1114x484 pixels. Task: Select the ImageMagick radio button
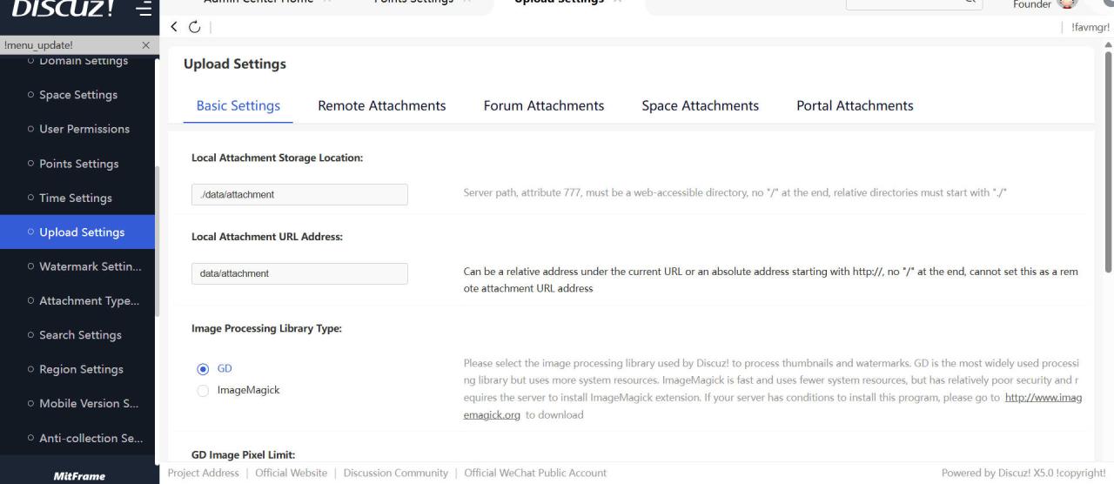(x=203, y=391)
